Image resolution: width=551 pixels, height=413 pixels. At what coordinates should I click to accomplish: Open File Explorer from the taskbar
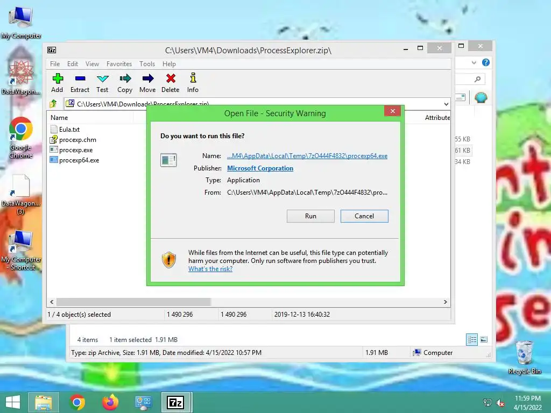[43, 402]
